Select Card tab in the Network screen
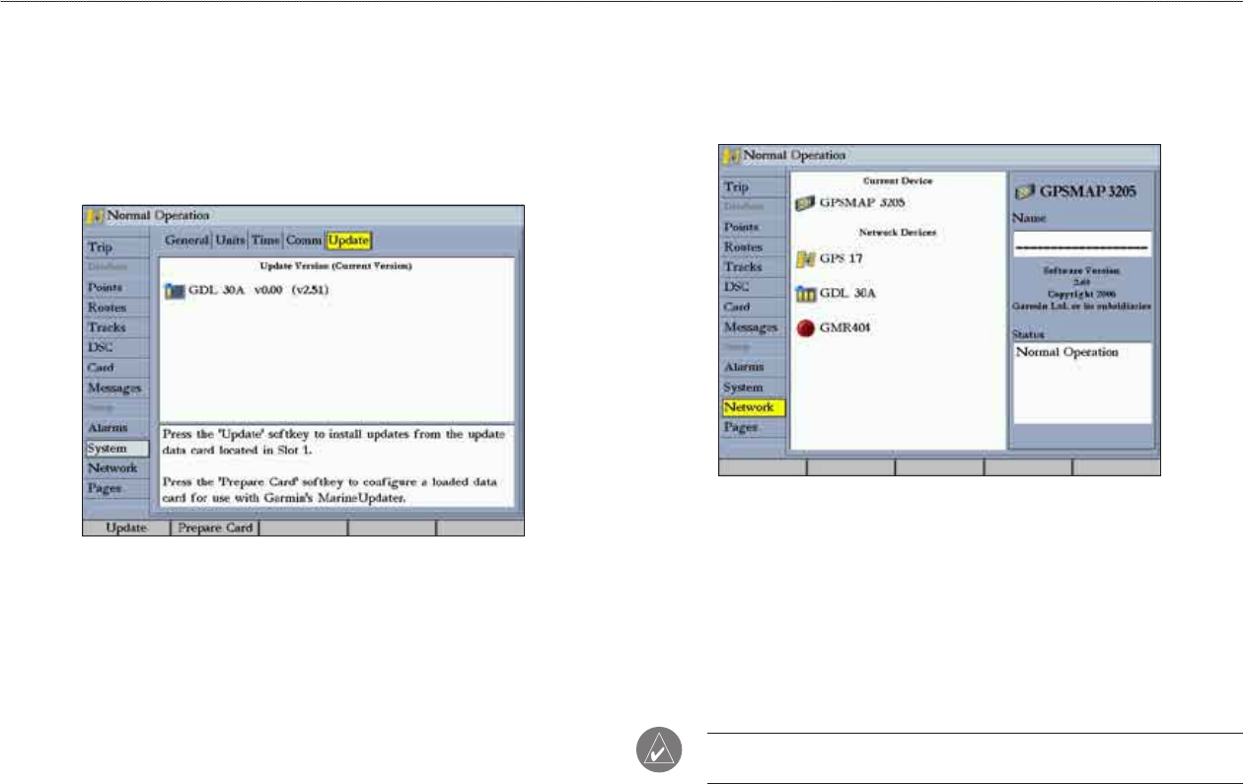This screenshot has width=1244, height=784. coord(752,308)
